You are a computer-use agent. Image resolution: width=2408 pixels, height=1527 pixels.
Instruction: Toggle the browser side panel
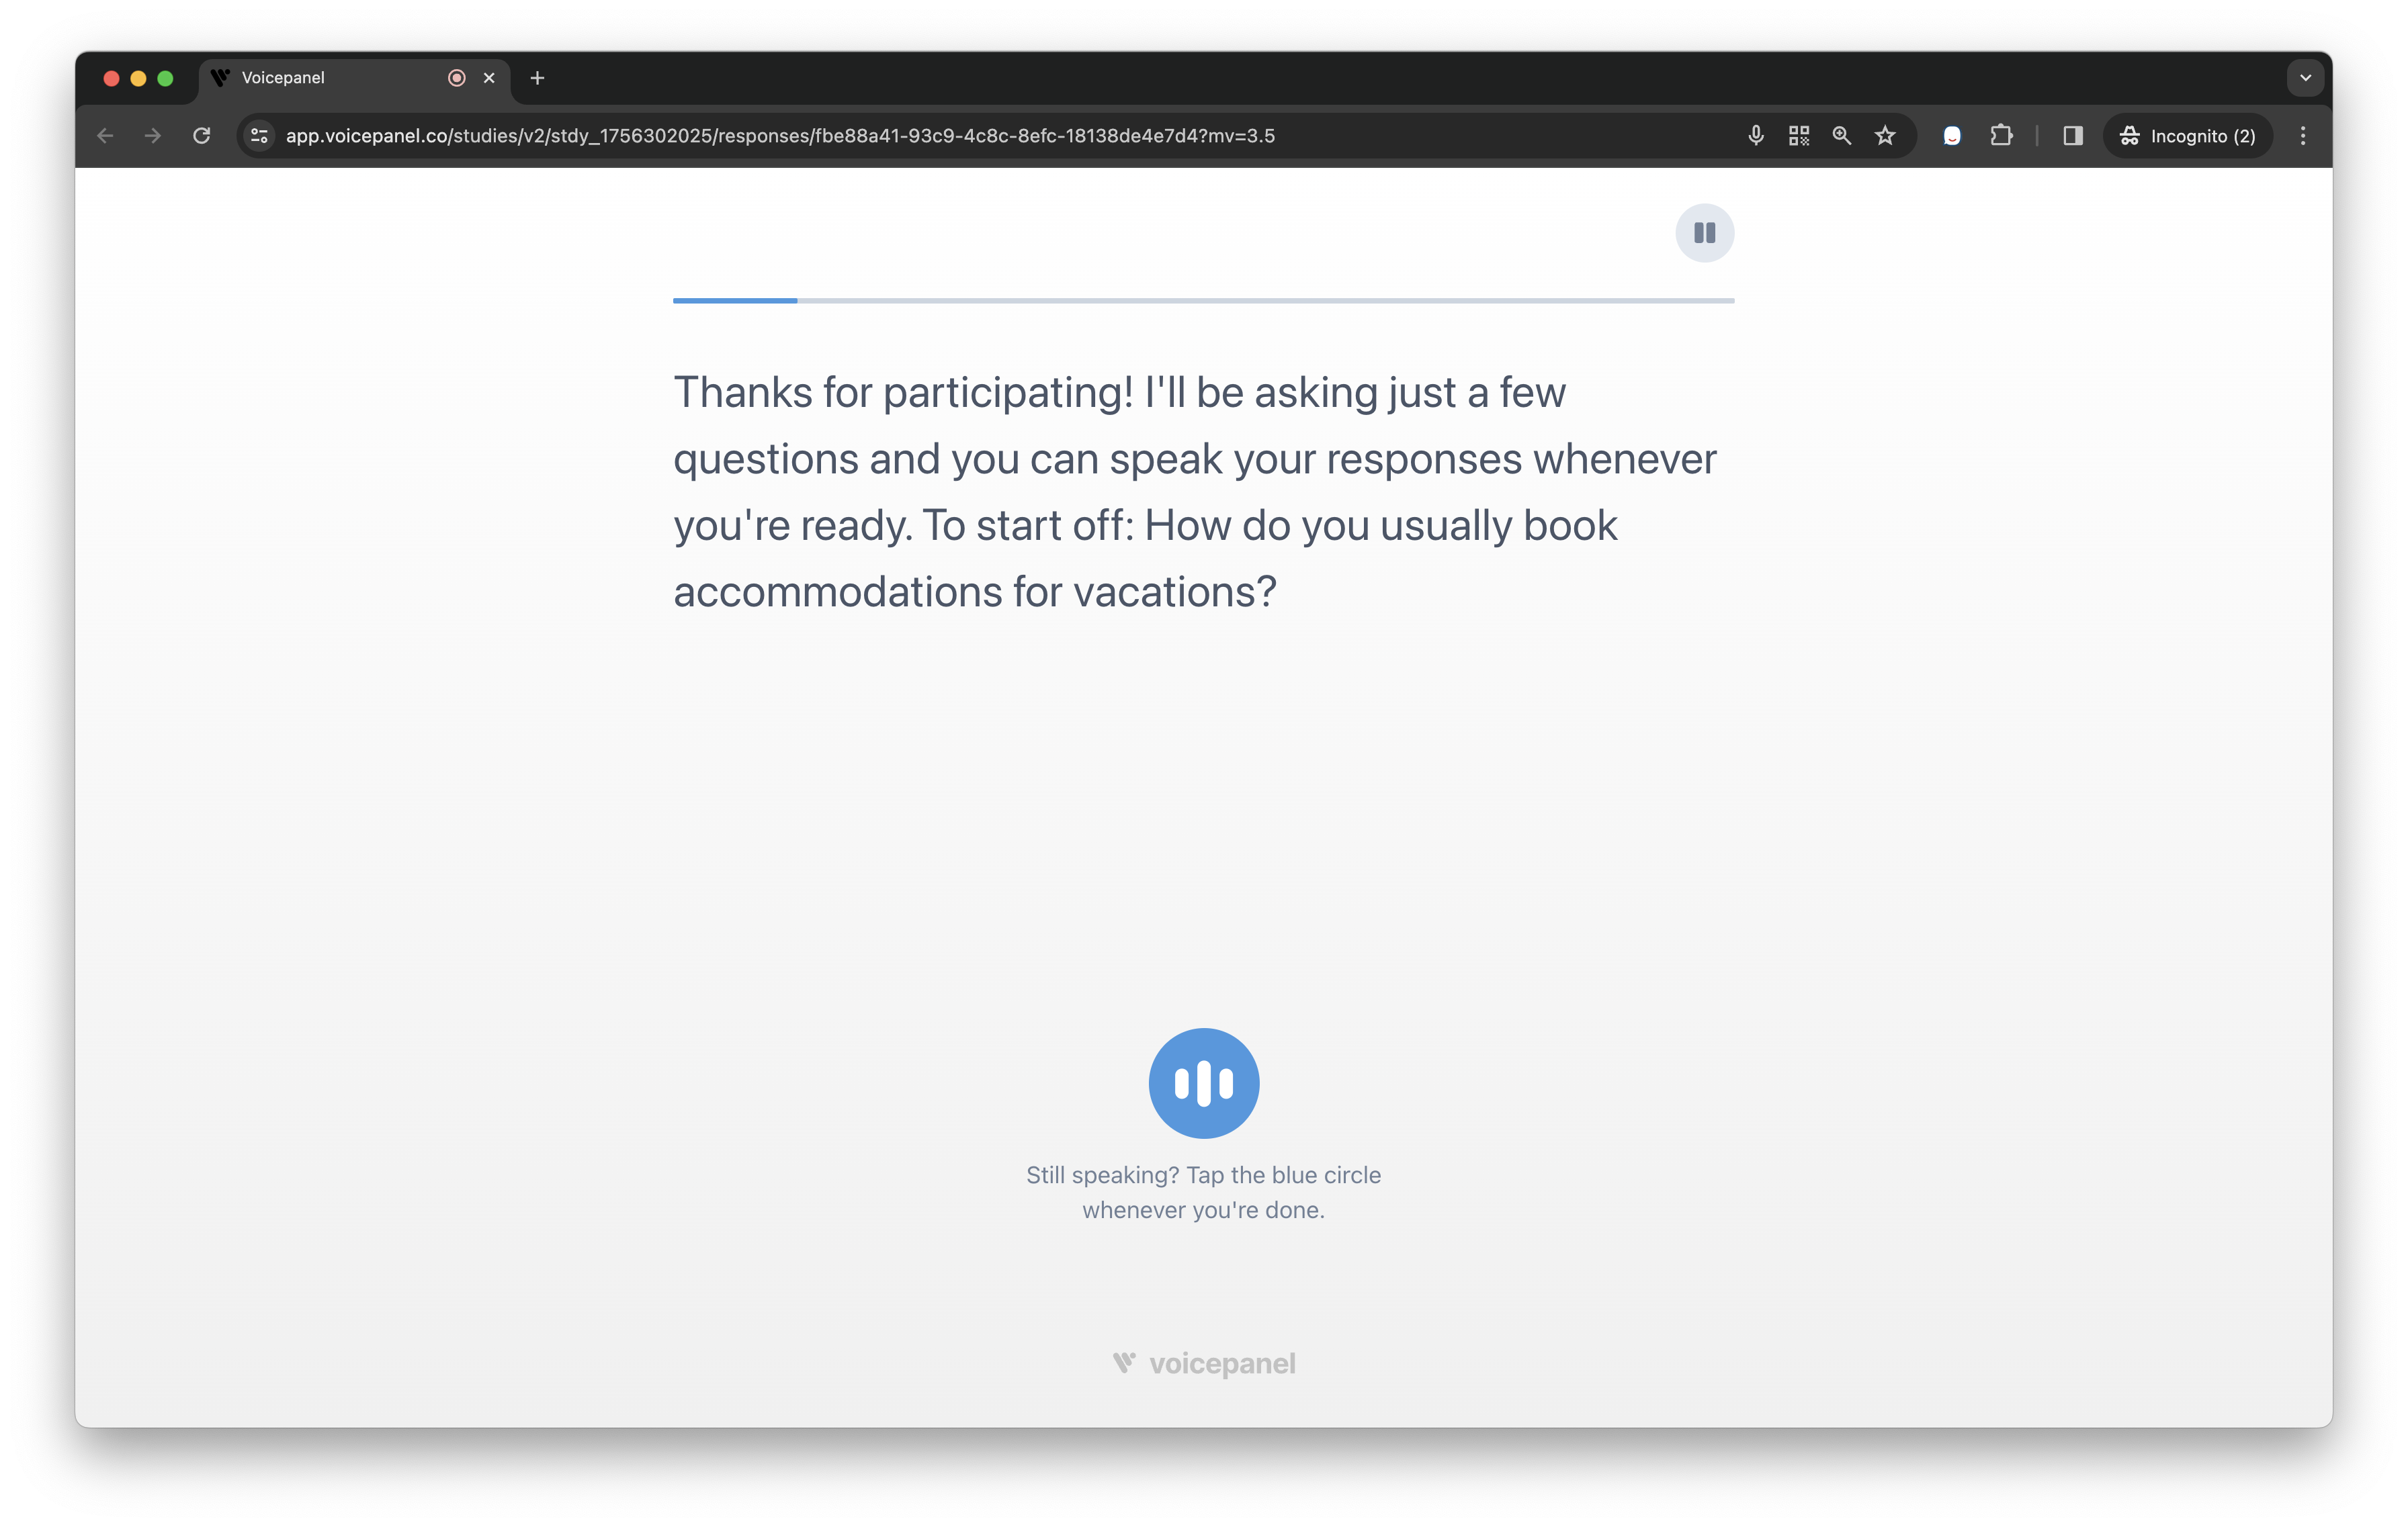pos(2072,136)
